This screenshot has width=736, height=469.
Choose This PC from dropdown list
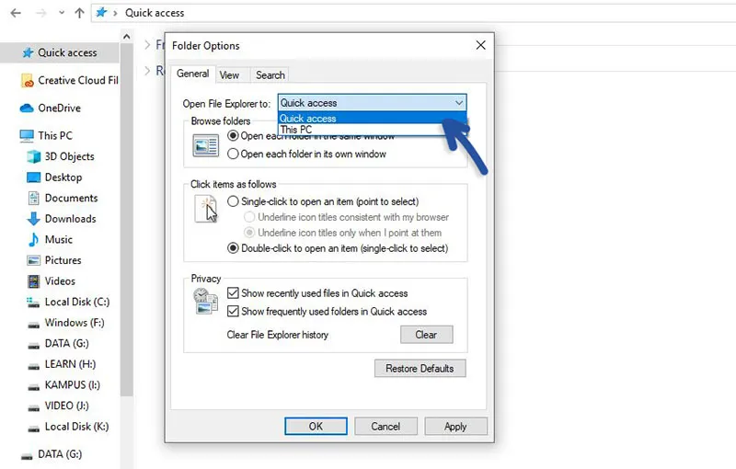tap(296, 130)
